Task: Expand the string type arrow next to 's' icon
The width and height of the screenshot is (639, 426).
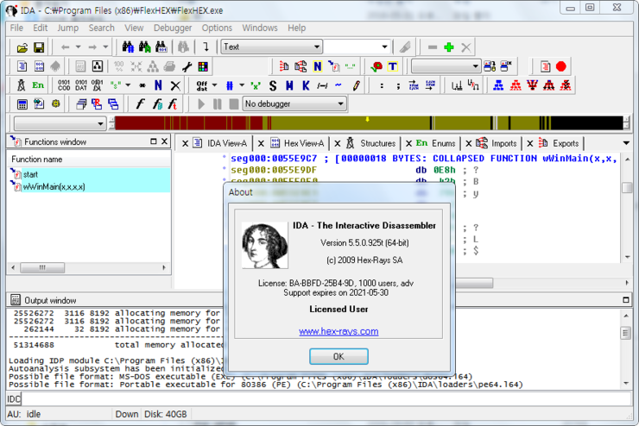Action: tap(128, 85)
